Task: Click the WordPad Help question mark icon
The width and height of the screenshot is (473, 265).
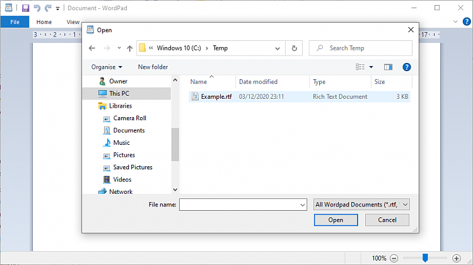Action: (x=466, y=21)
